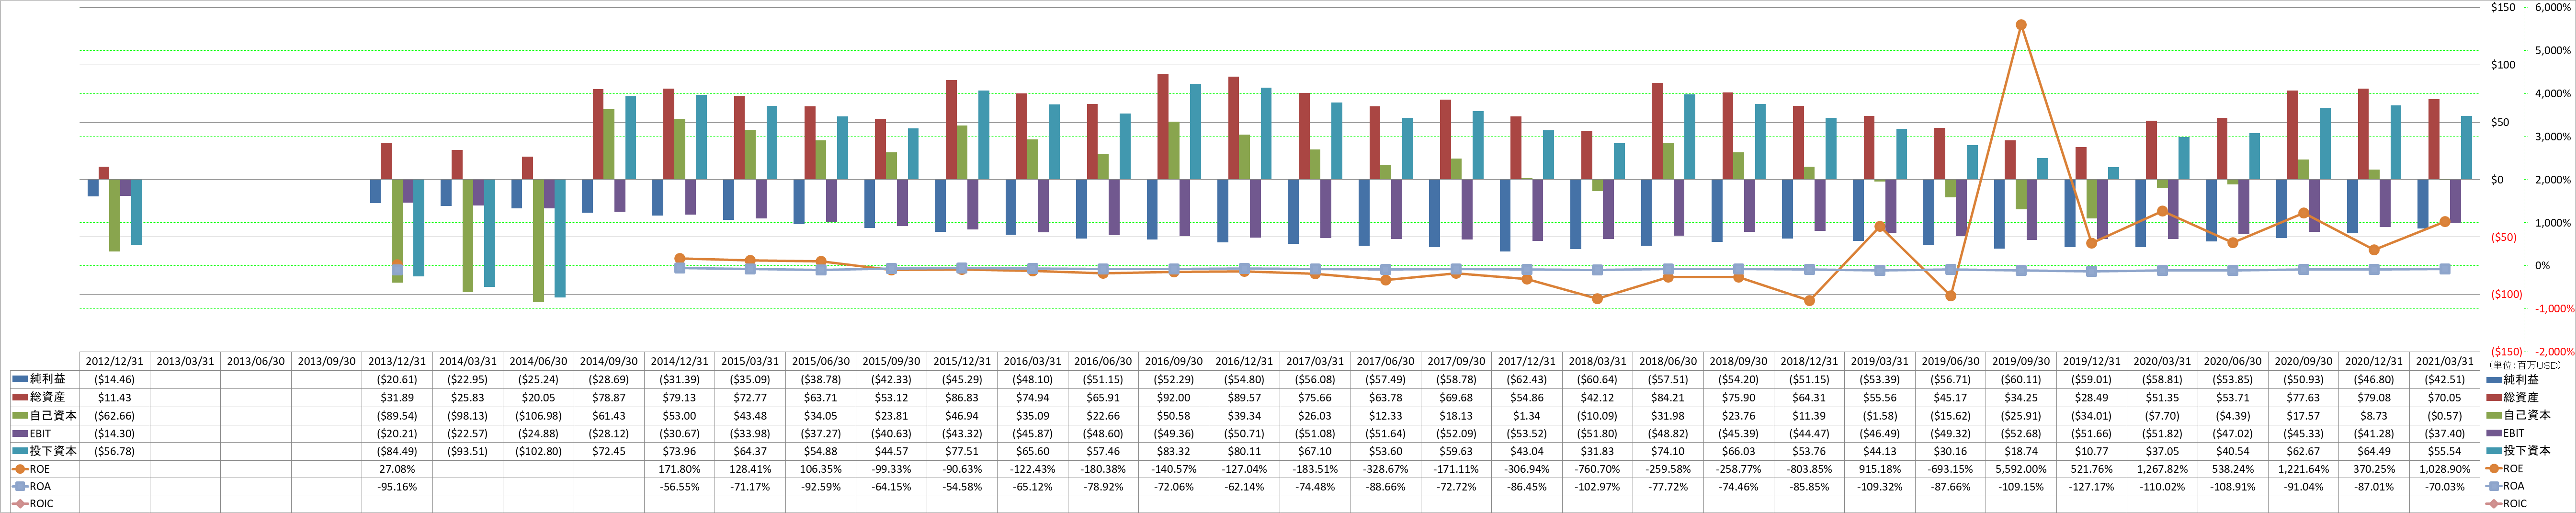Click the ROIC diamond marker in the table's left legend
Image resolution: width=2576 pixels, height=513 pixels.
click(x=20, y=504)
